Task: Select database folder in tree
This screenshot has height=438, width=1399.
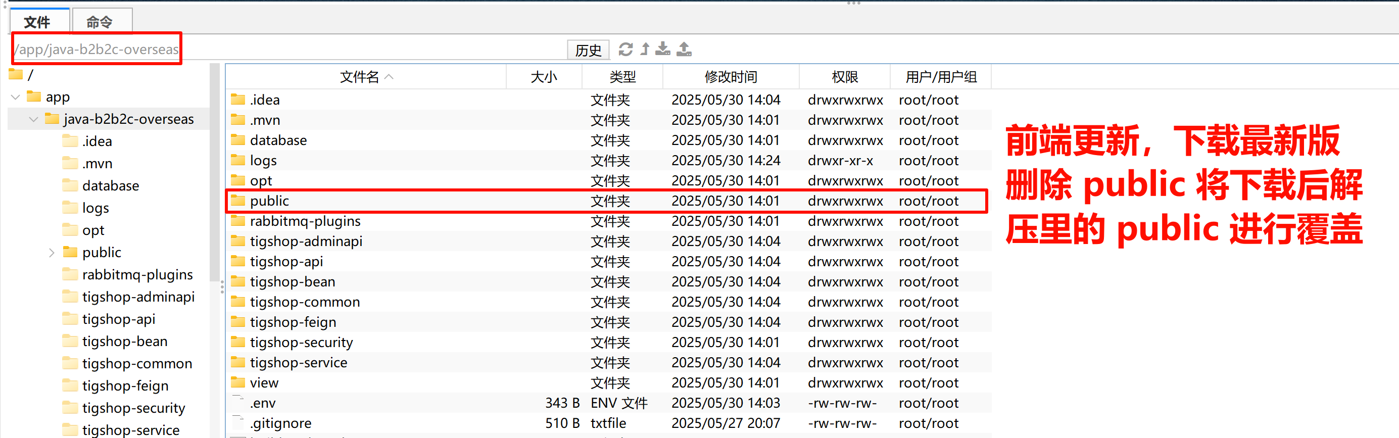Action: pos(101,185)
